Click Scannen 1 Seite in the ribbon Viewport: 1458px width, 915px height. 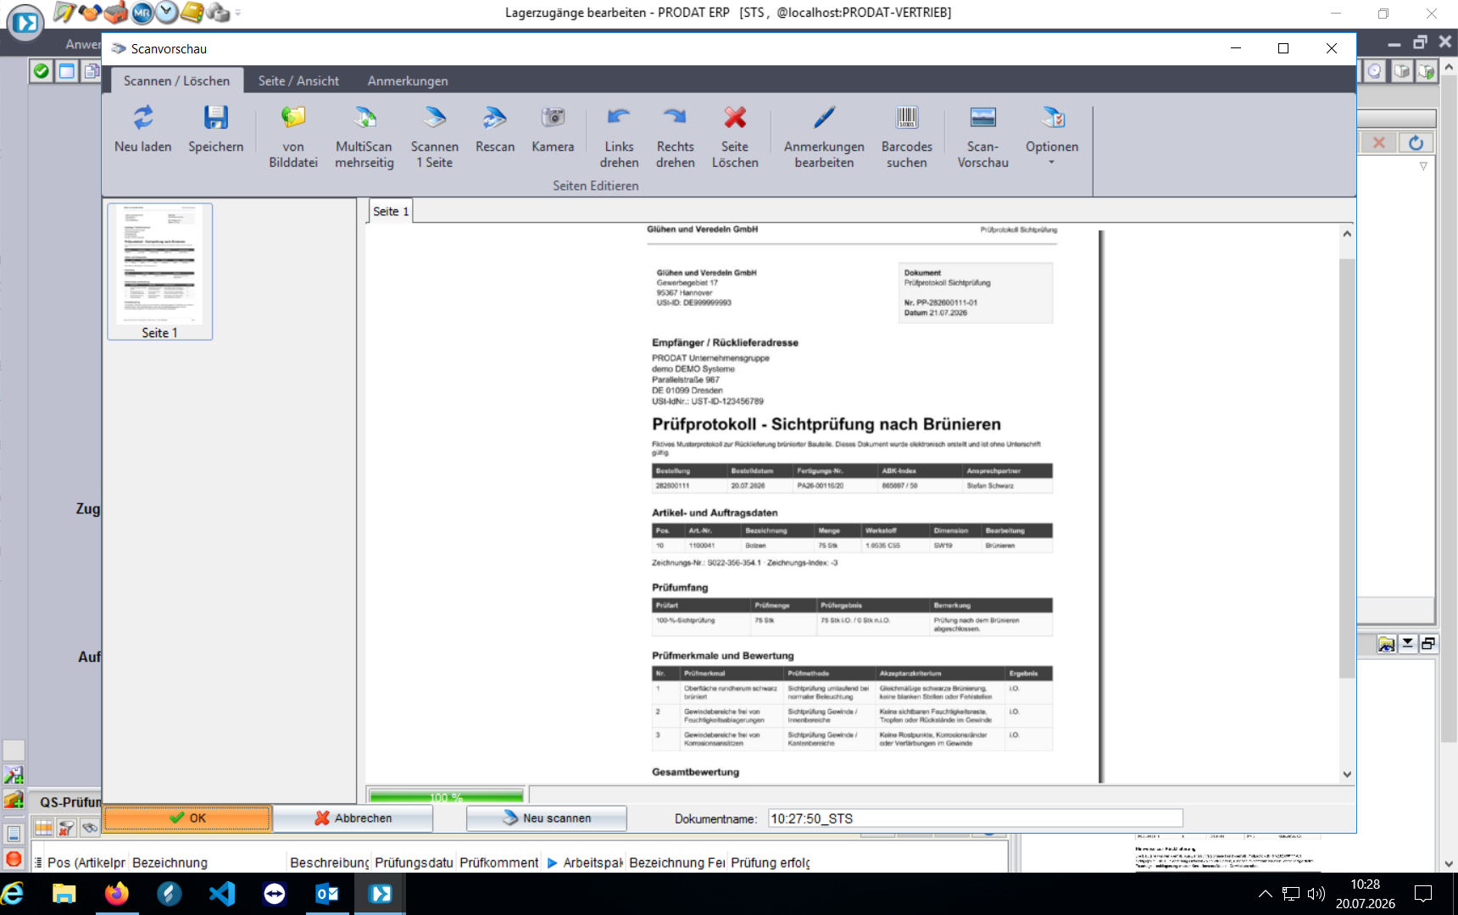coord(435,136)
